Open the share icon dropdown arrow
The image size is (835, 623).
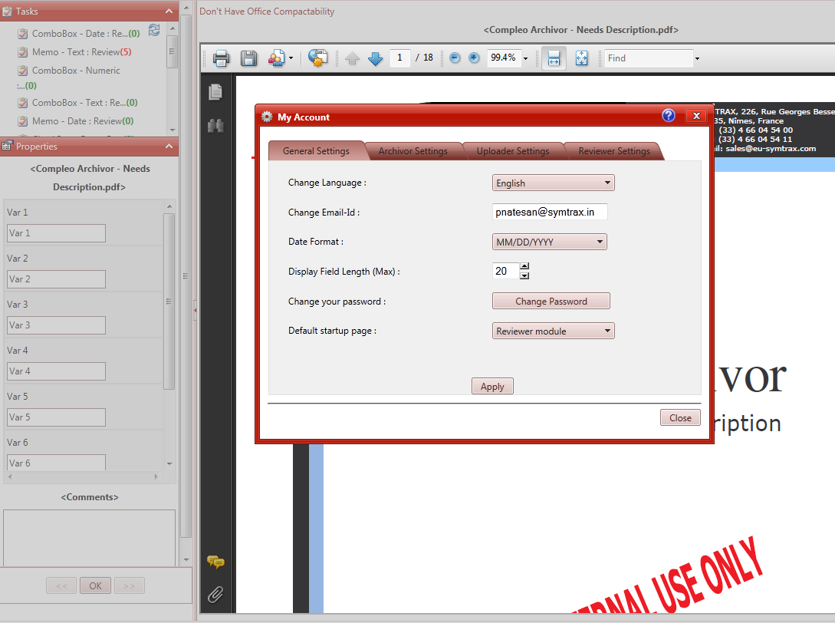coord(291,58)
